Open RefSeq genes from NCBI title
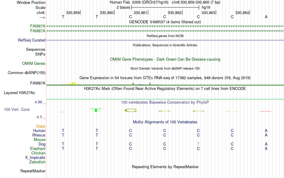Screen dimensions: 284x178 point(165,36)
